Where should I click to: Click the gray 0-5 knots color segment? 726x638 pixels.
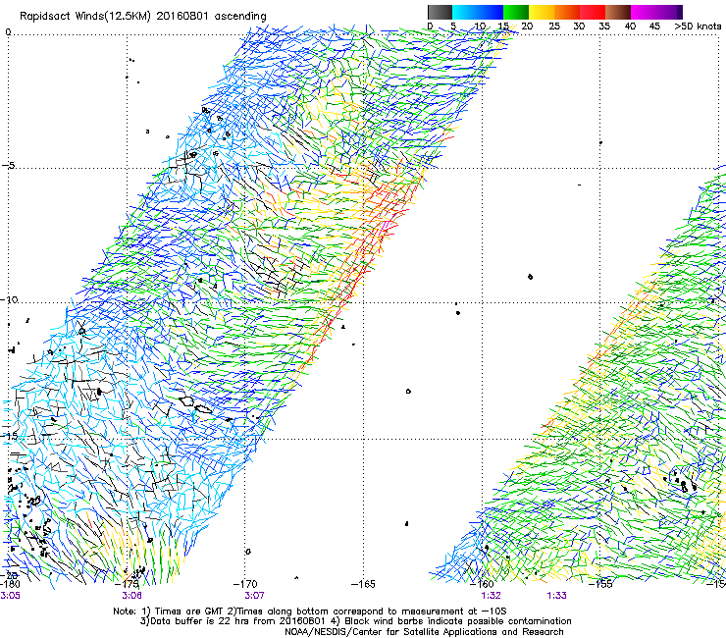tap(440, 12)
